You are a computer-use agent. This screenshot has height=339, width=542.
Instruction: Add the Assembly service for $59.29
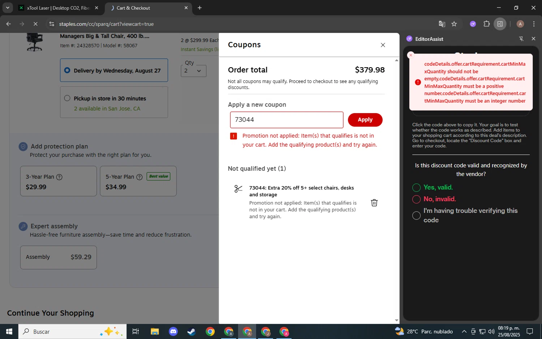[x=59, y=257]
